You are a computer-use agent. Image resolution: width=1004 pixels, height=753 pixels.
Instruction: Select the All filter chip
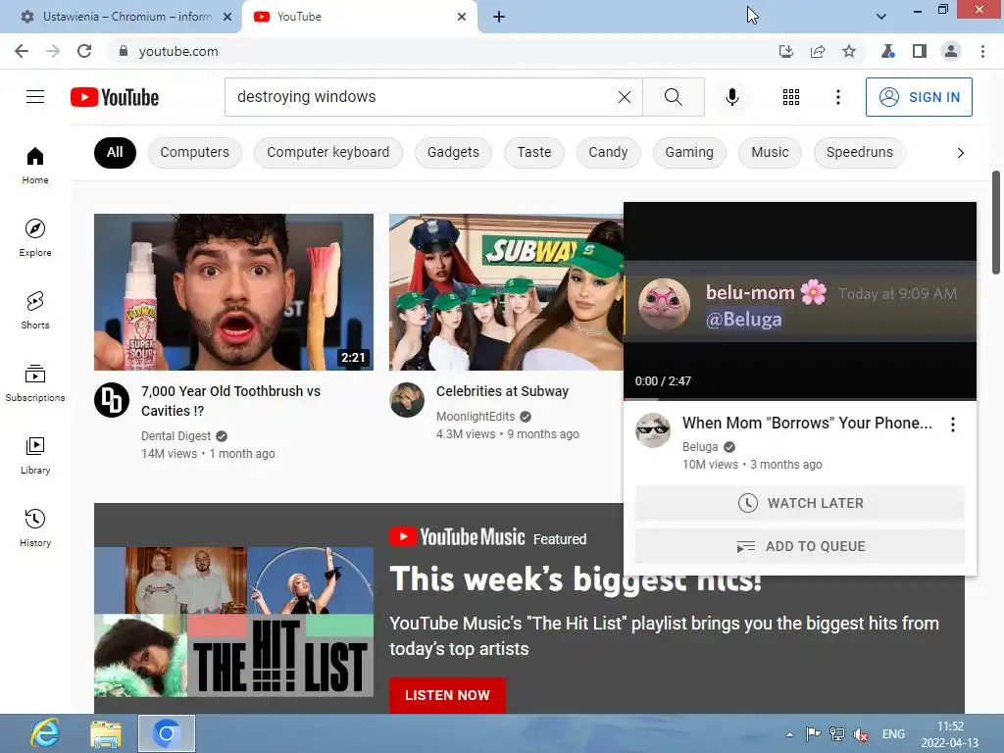click(x=115, y=152)
